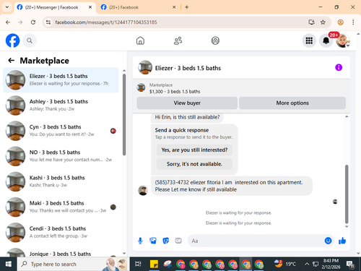Open Sticky Notes taskbar icon

point(154,264)
